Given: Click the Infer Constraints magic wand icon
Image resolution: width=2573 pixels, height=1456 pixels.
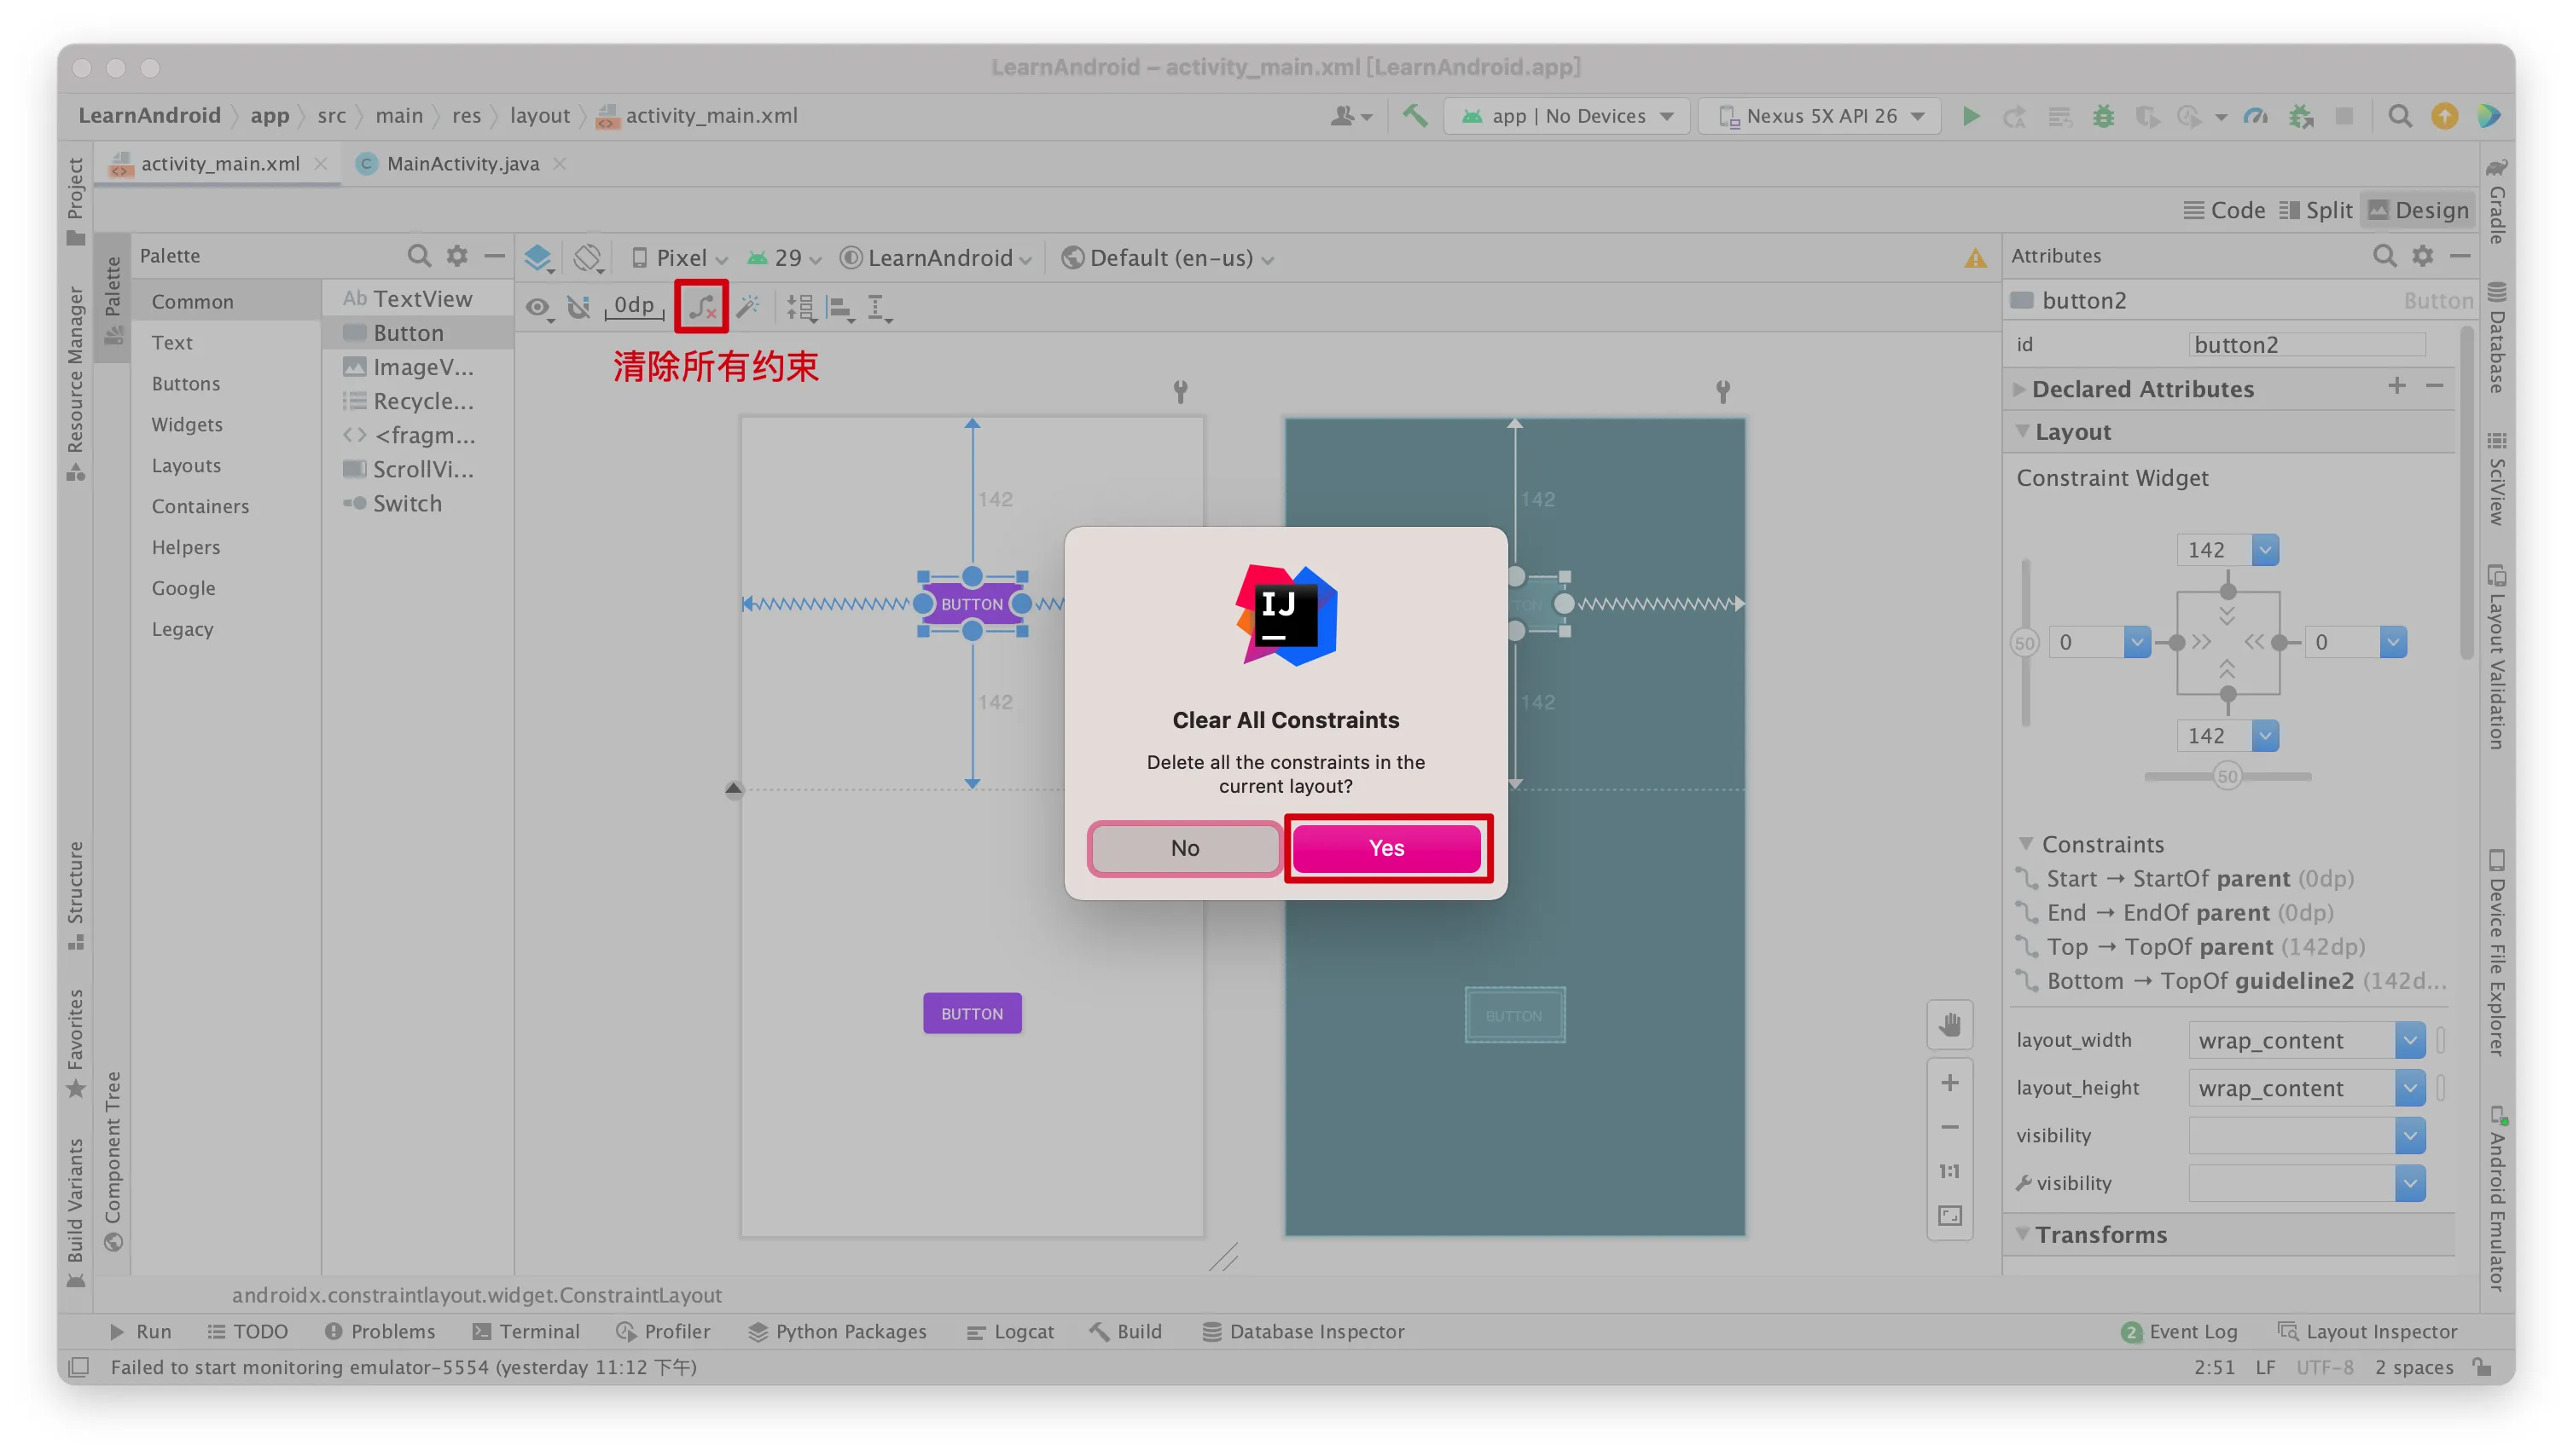Looking at the screenshot, I should point(748,307).
